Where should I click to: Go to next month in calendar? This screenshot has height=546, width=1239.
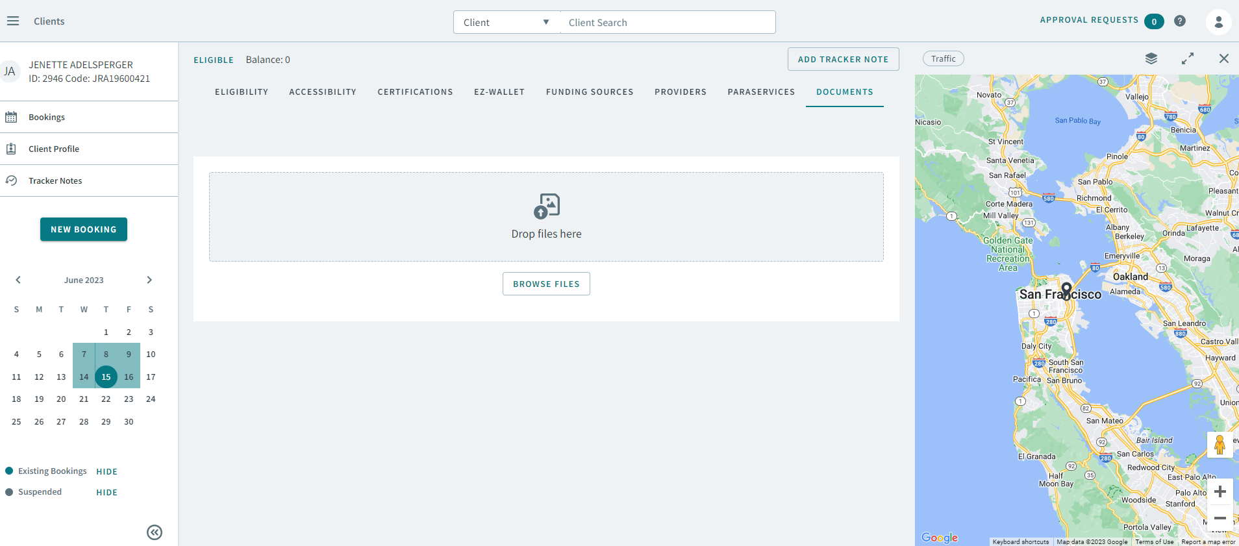(149, 280)
